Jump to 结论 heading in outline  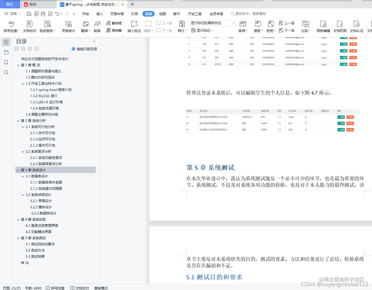[x=25, y=263]
